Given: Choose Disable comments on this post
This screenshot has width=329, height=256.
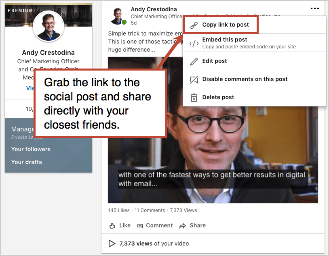Looking at the screenshot, I should click(x=254, y=79).
